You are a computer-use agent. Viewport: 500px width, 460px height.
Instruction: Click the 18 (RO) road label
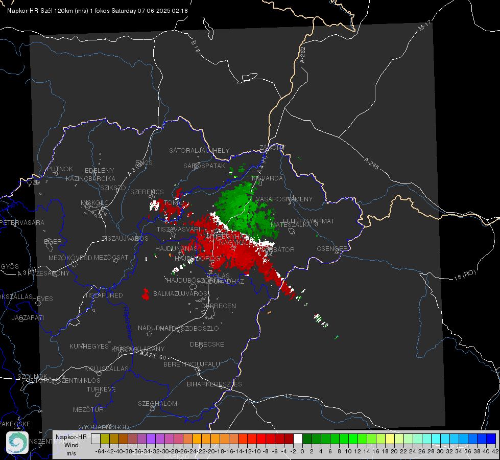click(x=465, y=275)
